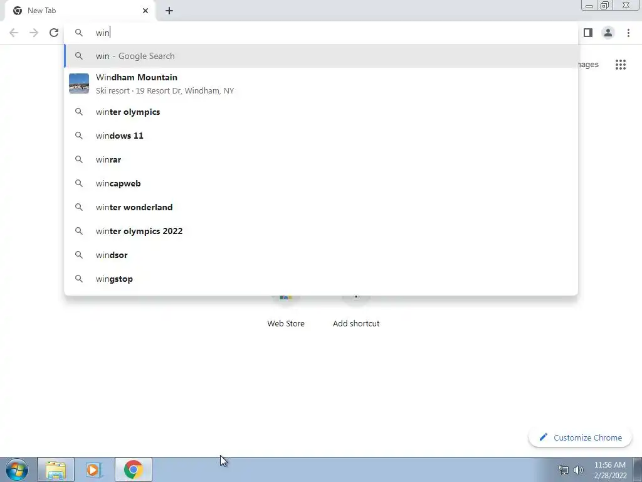642x482 pixels.
Task: Open the network tray icon
Action: [x=564, y=470]
